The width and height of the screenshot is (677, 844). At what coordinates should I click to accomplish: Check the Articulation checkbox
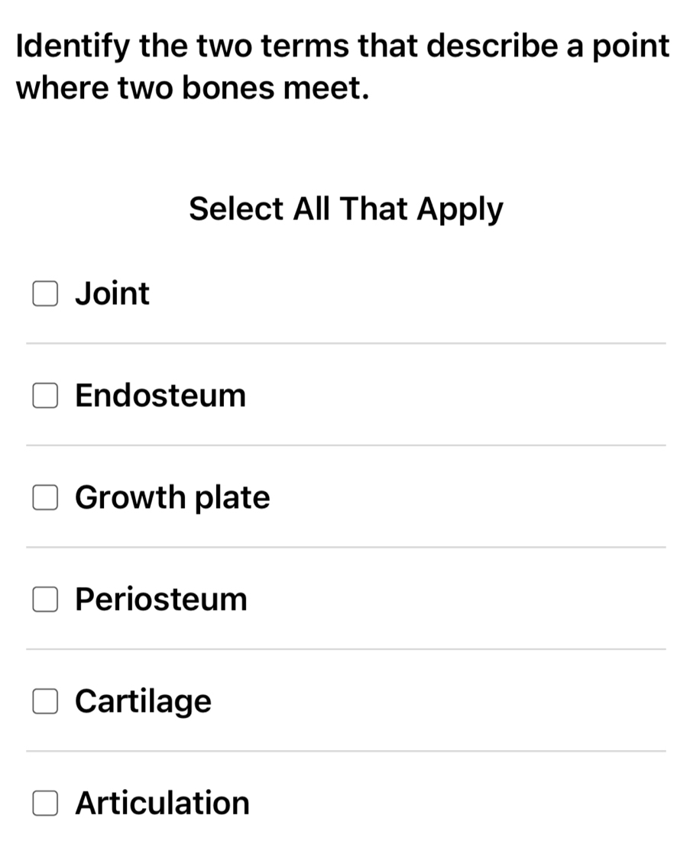[44, 804]
